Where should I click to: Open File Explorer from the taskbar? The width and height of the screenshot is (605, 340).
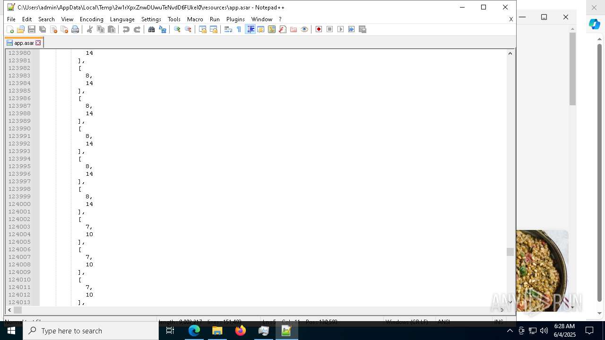tap(217, 331)
